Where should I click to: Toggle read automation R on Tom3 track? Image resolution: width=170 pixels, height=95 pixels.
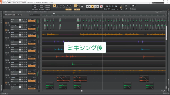pyautogui.click(x=20, y=57)
